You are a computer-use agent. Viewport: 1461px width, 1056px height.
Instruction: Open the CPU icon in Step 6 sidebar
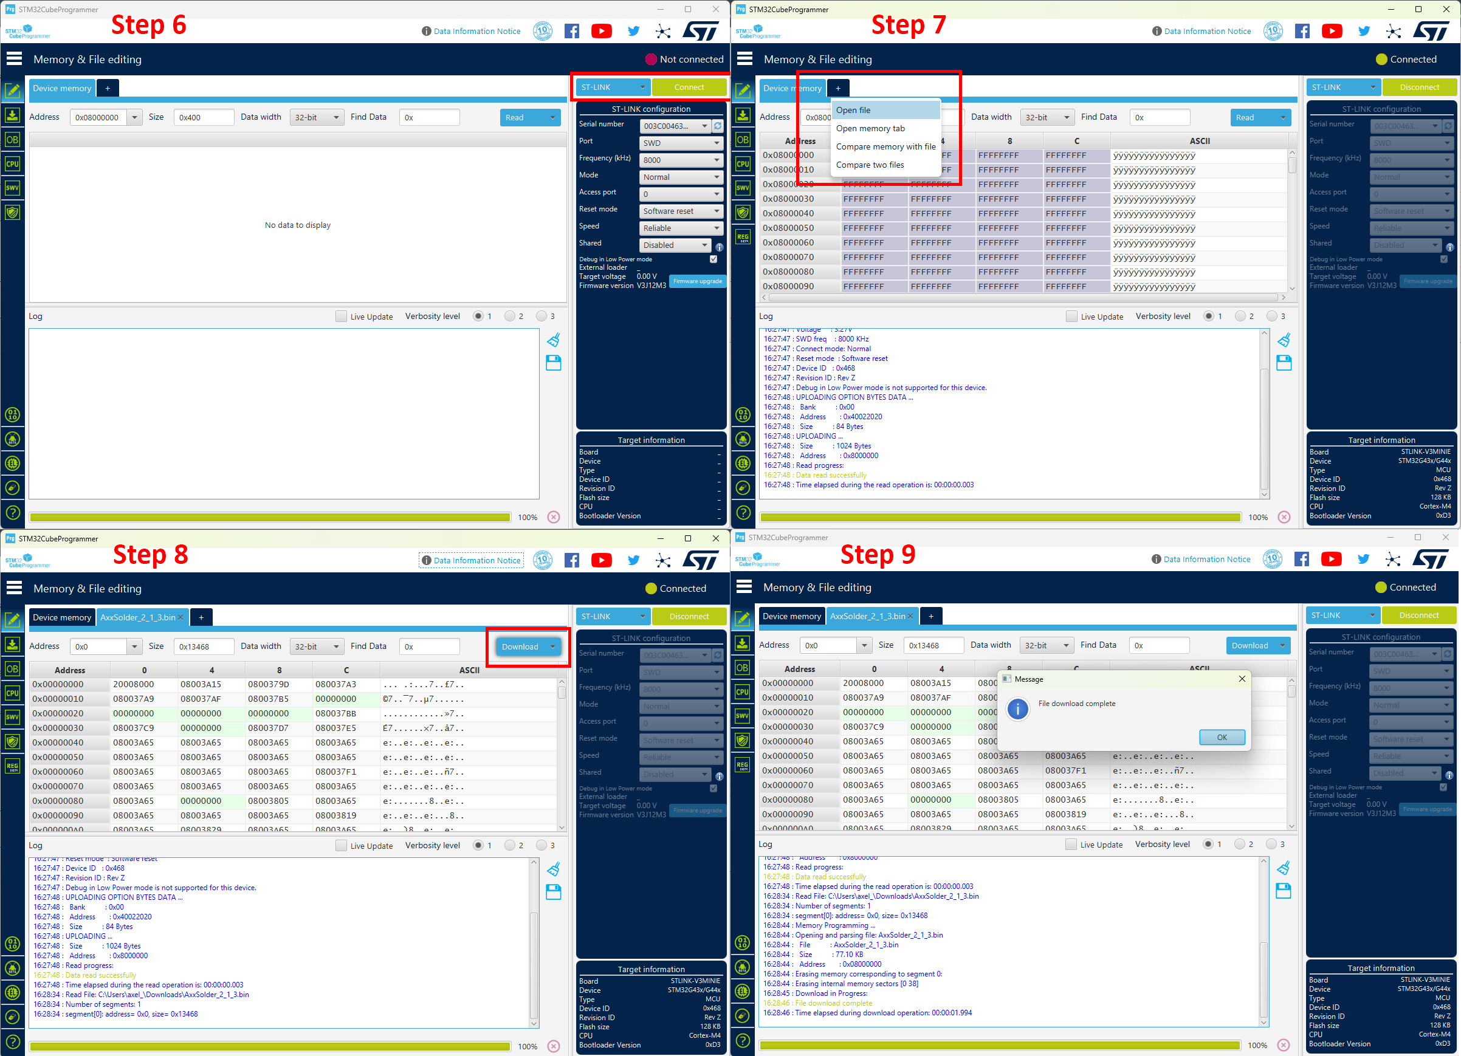tap(12, 163)
